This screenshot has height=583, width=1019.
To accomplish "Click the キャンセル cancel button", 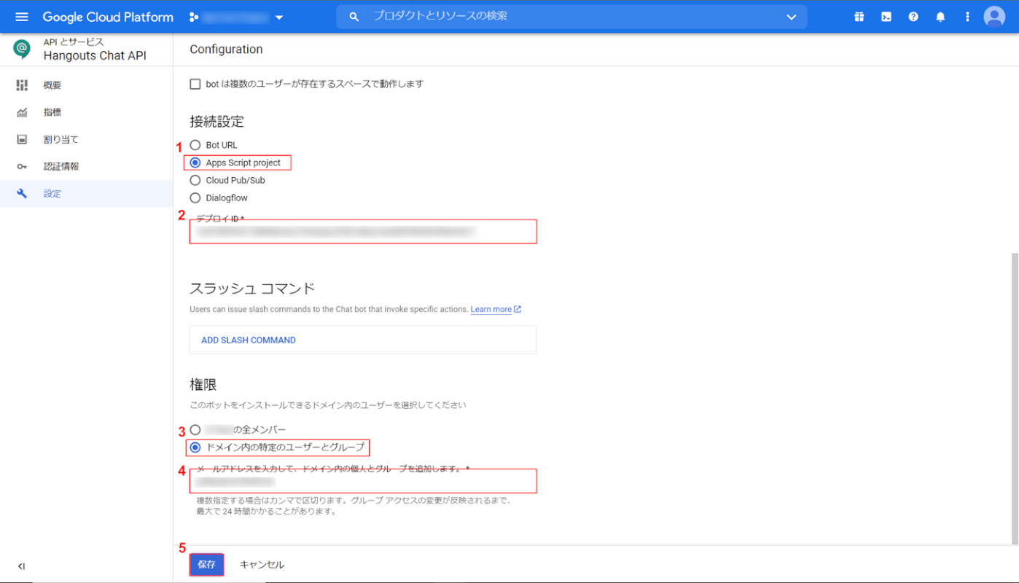I will click(x=262, y=565).
